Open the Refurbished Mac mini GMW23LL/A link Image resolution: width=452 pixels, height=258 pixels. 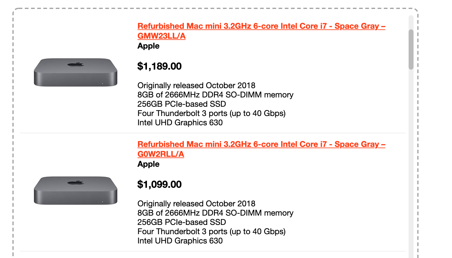[261, 26]
